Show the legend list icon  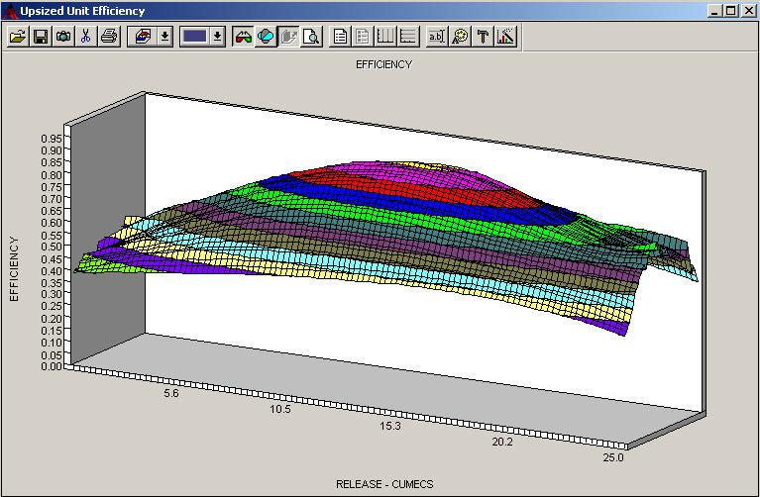click(340, 37)
